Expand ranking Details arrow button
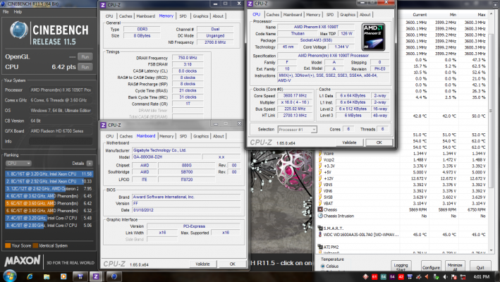This screenshot has height=282, width=500. 90,164
